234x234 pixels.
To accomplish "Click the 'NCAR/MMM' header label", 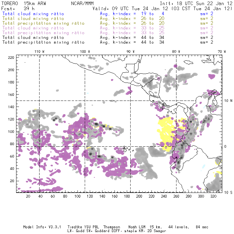I will coord(82,3).
